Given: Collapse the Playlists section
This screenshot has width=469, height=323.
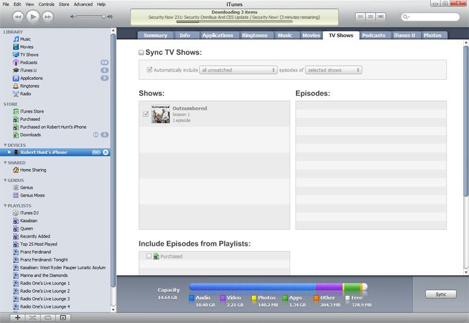Looking at the screenshot, I should (5, 206).
